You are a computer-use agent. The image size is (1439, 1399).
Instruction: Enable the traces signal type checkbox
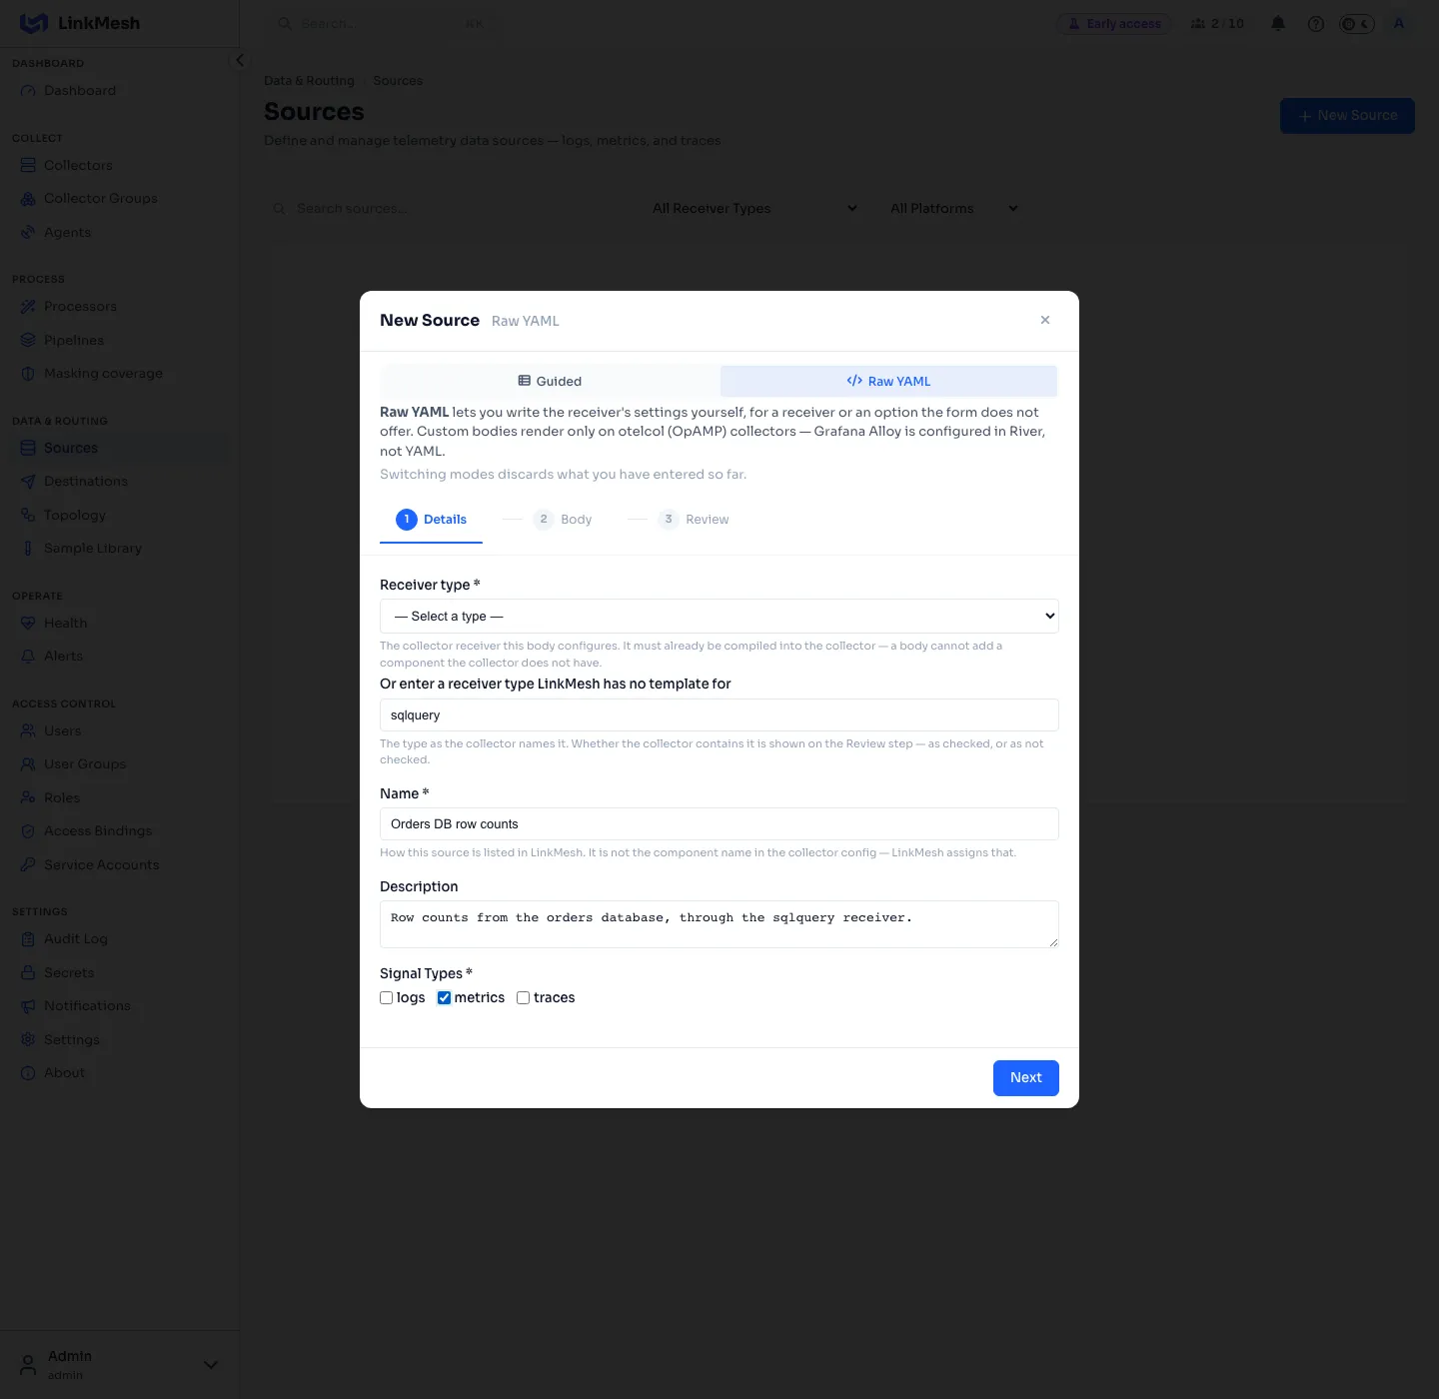coord(523,997)
